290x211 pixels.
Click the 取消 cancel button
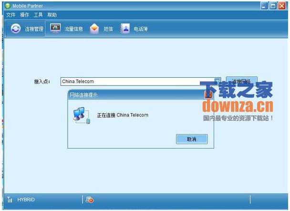[x=192, y=139]
